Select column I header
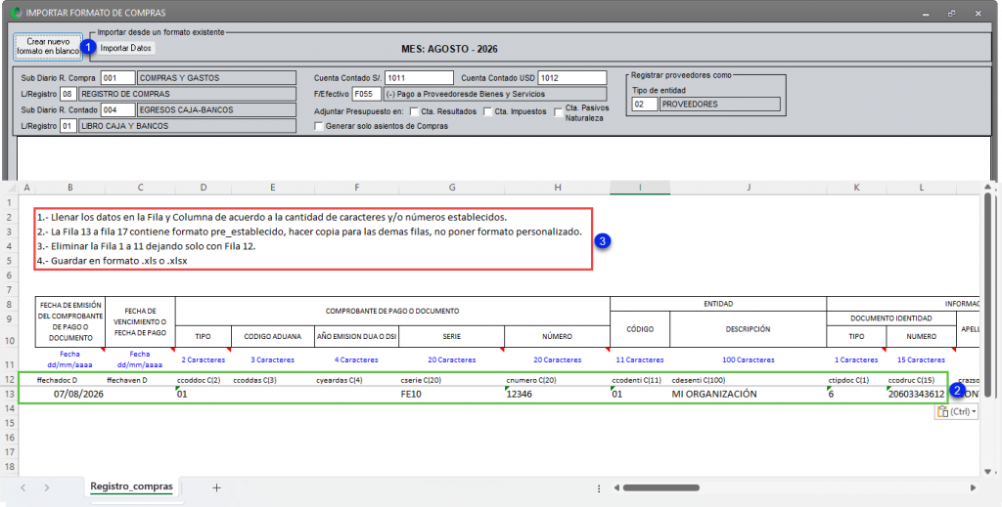Image resolution: width=1002 pixels, height=507 pixels. (x=640, y=188)
